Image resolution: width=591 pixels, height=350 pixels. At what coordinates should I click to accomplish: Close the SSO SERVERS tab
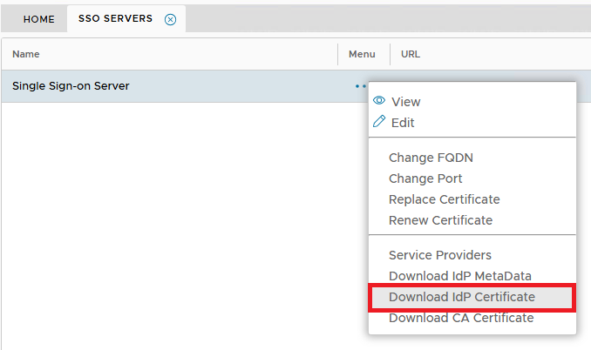coord(170,19)
